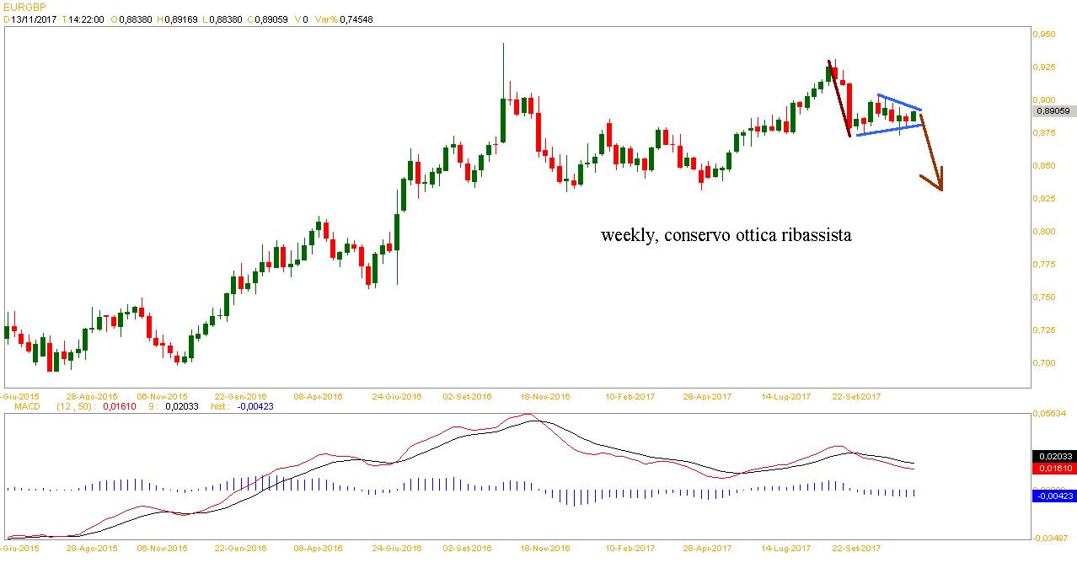Click the dark red descending line near the peak

839,98
